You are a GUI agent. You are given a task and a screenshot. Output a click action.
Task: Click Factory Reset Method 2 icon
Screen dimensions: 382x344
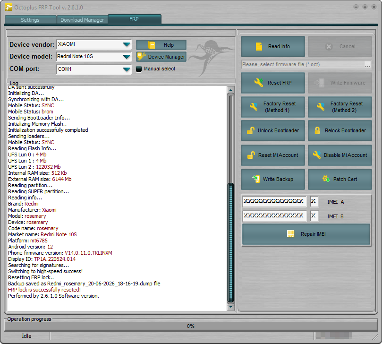click(320, 107)
